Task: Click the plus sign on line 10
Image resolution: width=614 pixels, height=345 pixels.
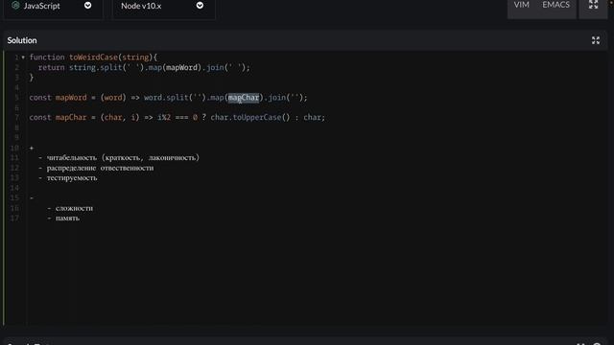Action: (x=32, y=148)
